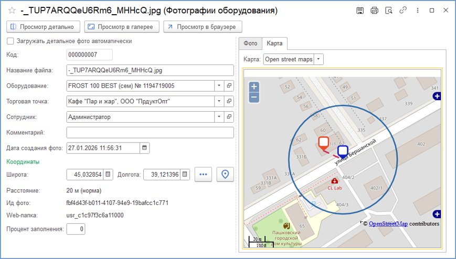Add window to favorites with star icon
456x259 pixels.
[x=12, y=10]
